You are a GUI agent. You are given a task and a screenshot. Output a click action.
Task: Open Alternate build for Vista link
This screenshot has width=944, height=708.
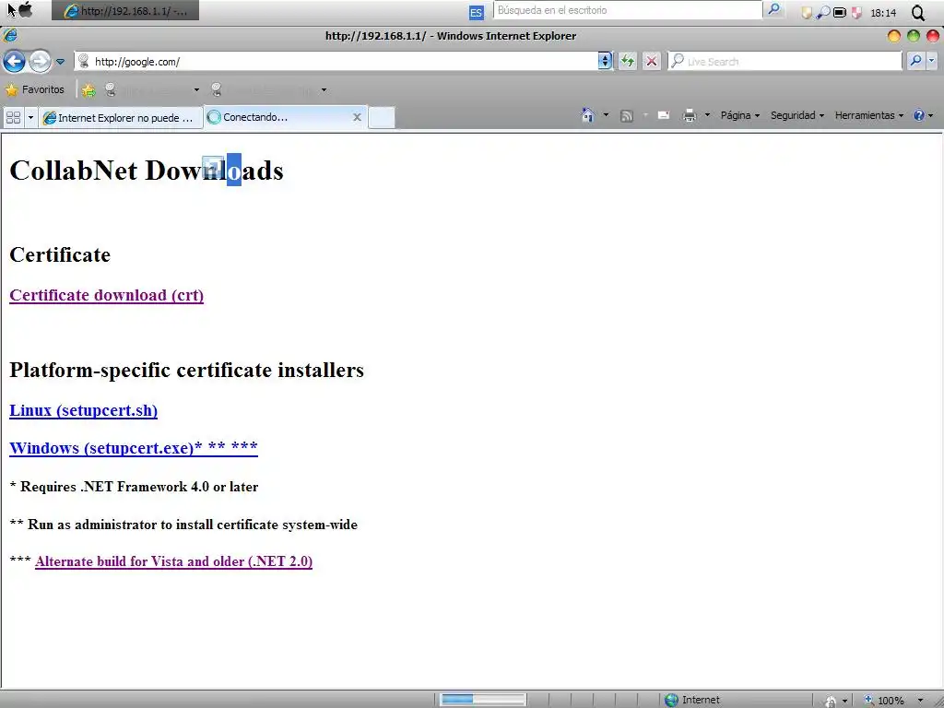tap(173, 561)
